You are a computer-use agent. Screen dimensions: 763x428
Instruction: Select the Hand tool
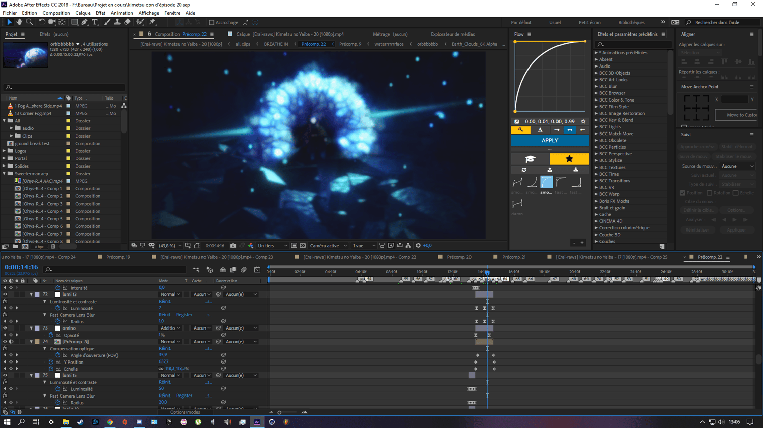(19, 22)
